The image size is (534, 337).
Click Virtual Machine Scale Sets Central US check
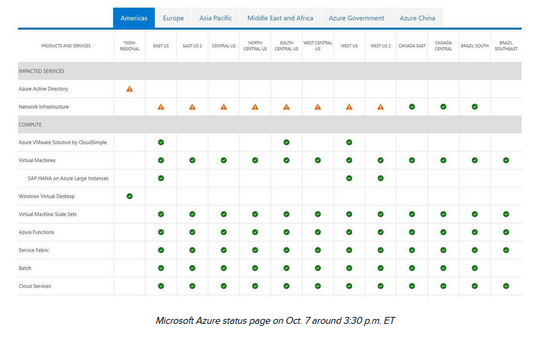pos(224,214)
